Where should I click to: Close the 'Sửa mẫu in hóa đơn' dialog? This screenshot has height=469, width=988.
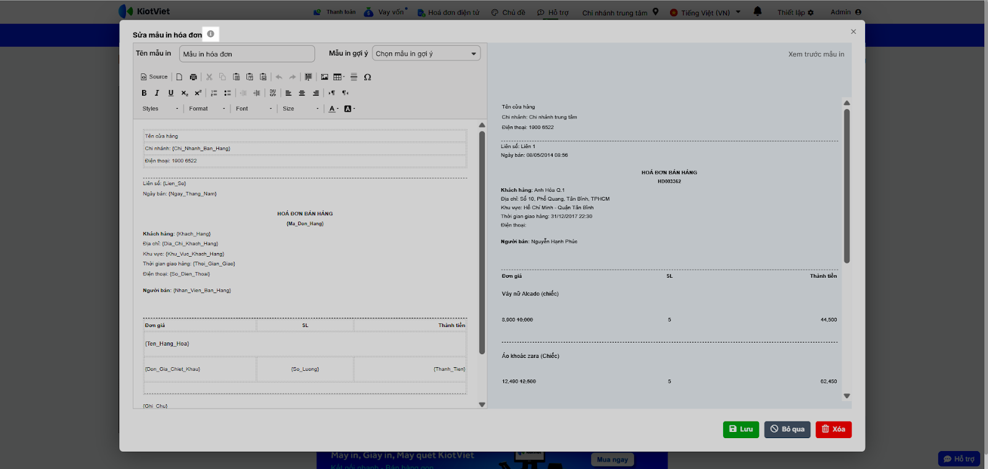[x=853, y=31]
